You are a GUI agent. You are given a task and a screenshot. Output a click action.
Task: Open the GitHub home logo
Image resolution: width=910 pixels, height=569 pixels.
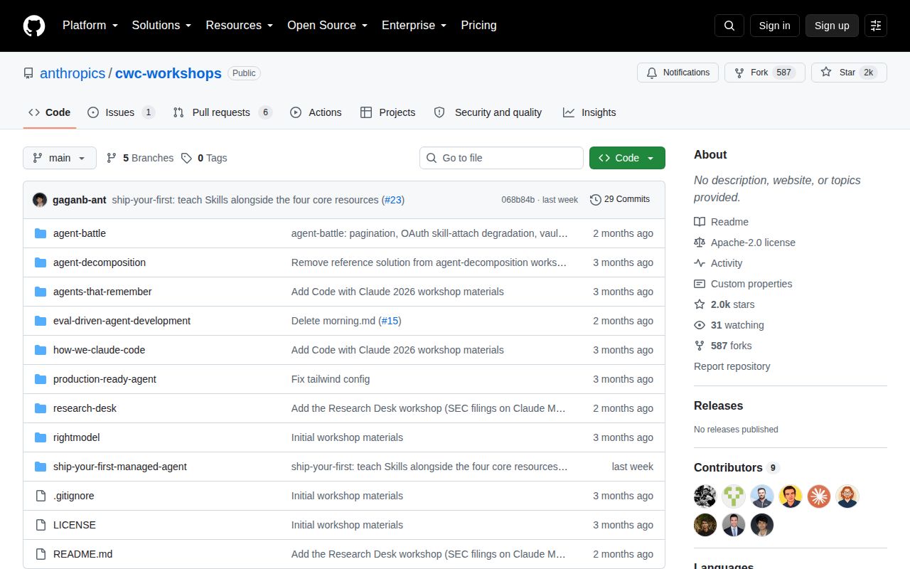pos(34,26)
